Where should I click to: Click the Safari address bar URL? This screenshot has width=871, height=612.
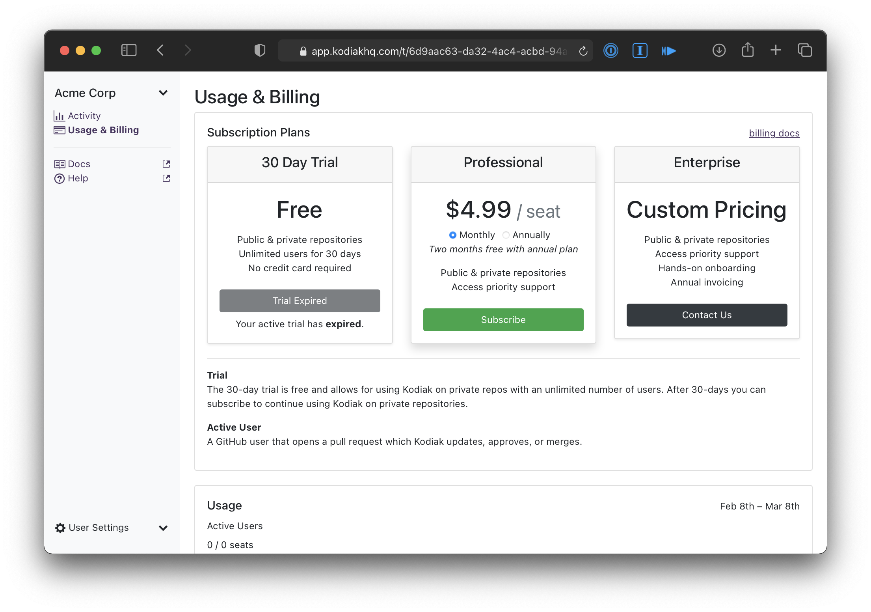point(437,51)
